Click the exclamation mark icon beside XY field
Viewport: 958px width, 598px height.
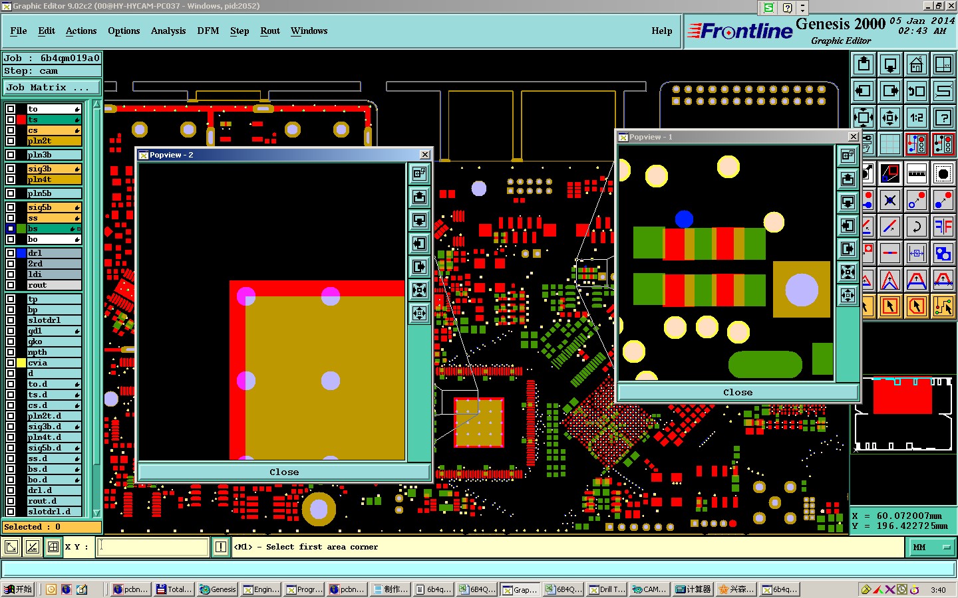pos(222,547)
